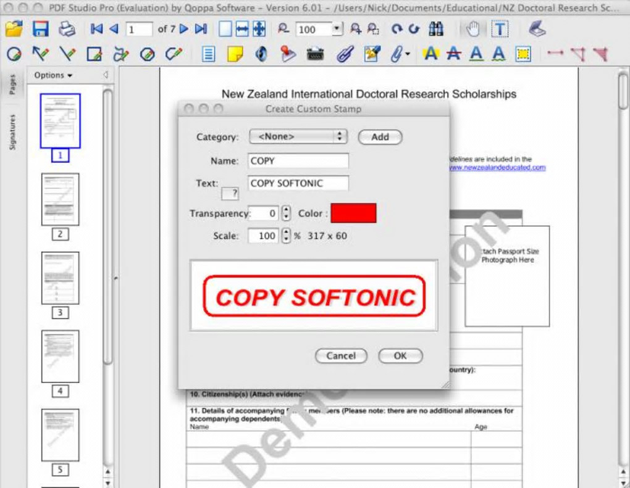Viewport: 630px width, 488px height.
Task: Select the strikethrough text tool
Action: (453, 54)
